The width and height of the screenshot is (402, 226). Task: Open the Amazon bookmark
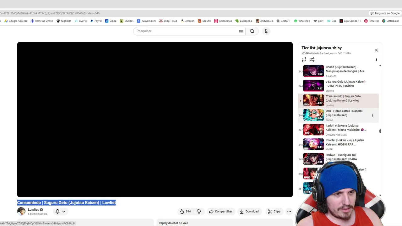point(187,21)
